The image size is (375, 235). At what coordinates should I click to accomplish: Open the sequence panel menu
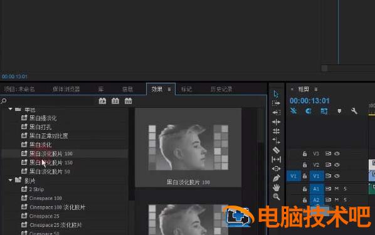(x=316, y=89)
